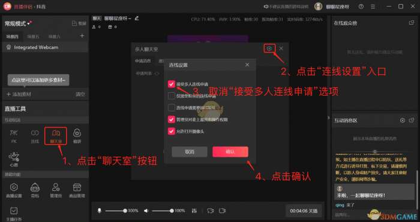The height and width of the screenshot is (222, 420).
Task: Uncheck 允许打开摄像头 checkbox
Action: click(x=172, y=131)
